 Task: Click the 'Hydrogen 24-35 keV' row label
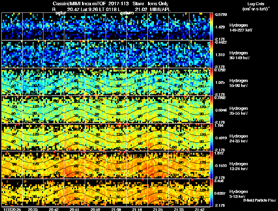click(239, 139)
